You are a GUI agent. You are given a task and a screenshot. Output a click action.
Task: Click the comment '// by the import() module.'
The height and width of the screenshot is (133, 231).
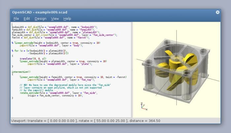point(37,91)
